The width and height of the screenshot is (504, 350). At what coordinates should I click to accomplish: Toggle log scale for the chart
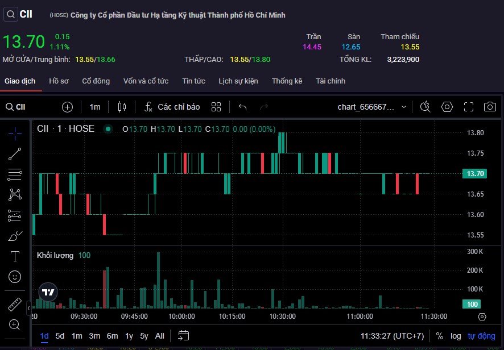click(456, 336)
